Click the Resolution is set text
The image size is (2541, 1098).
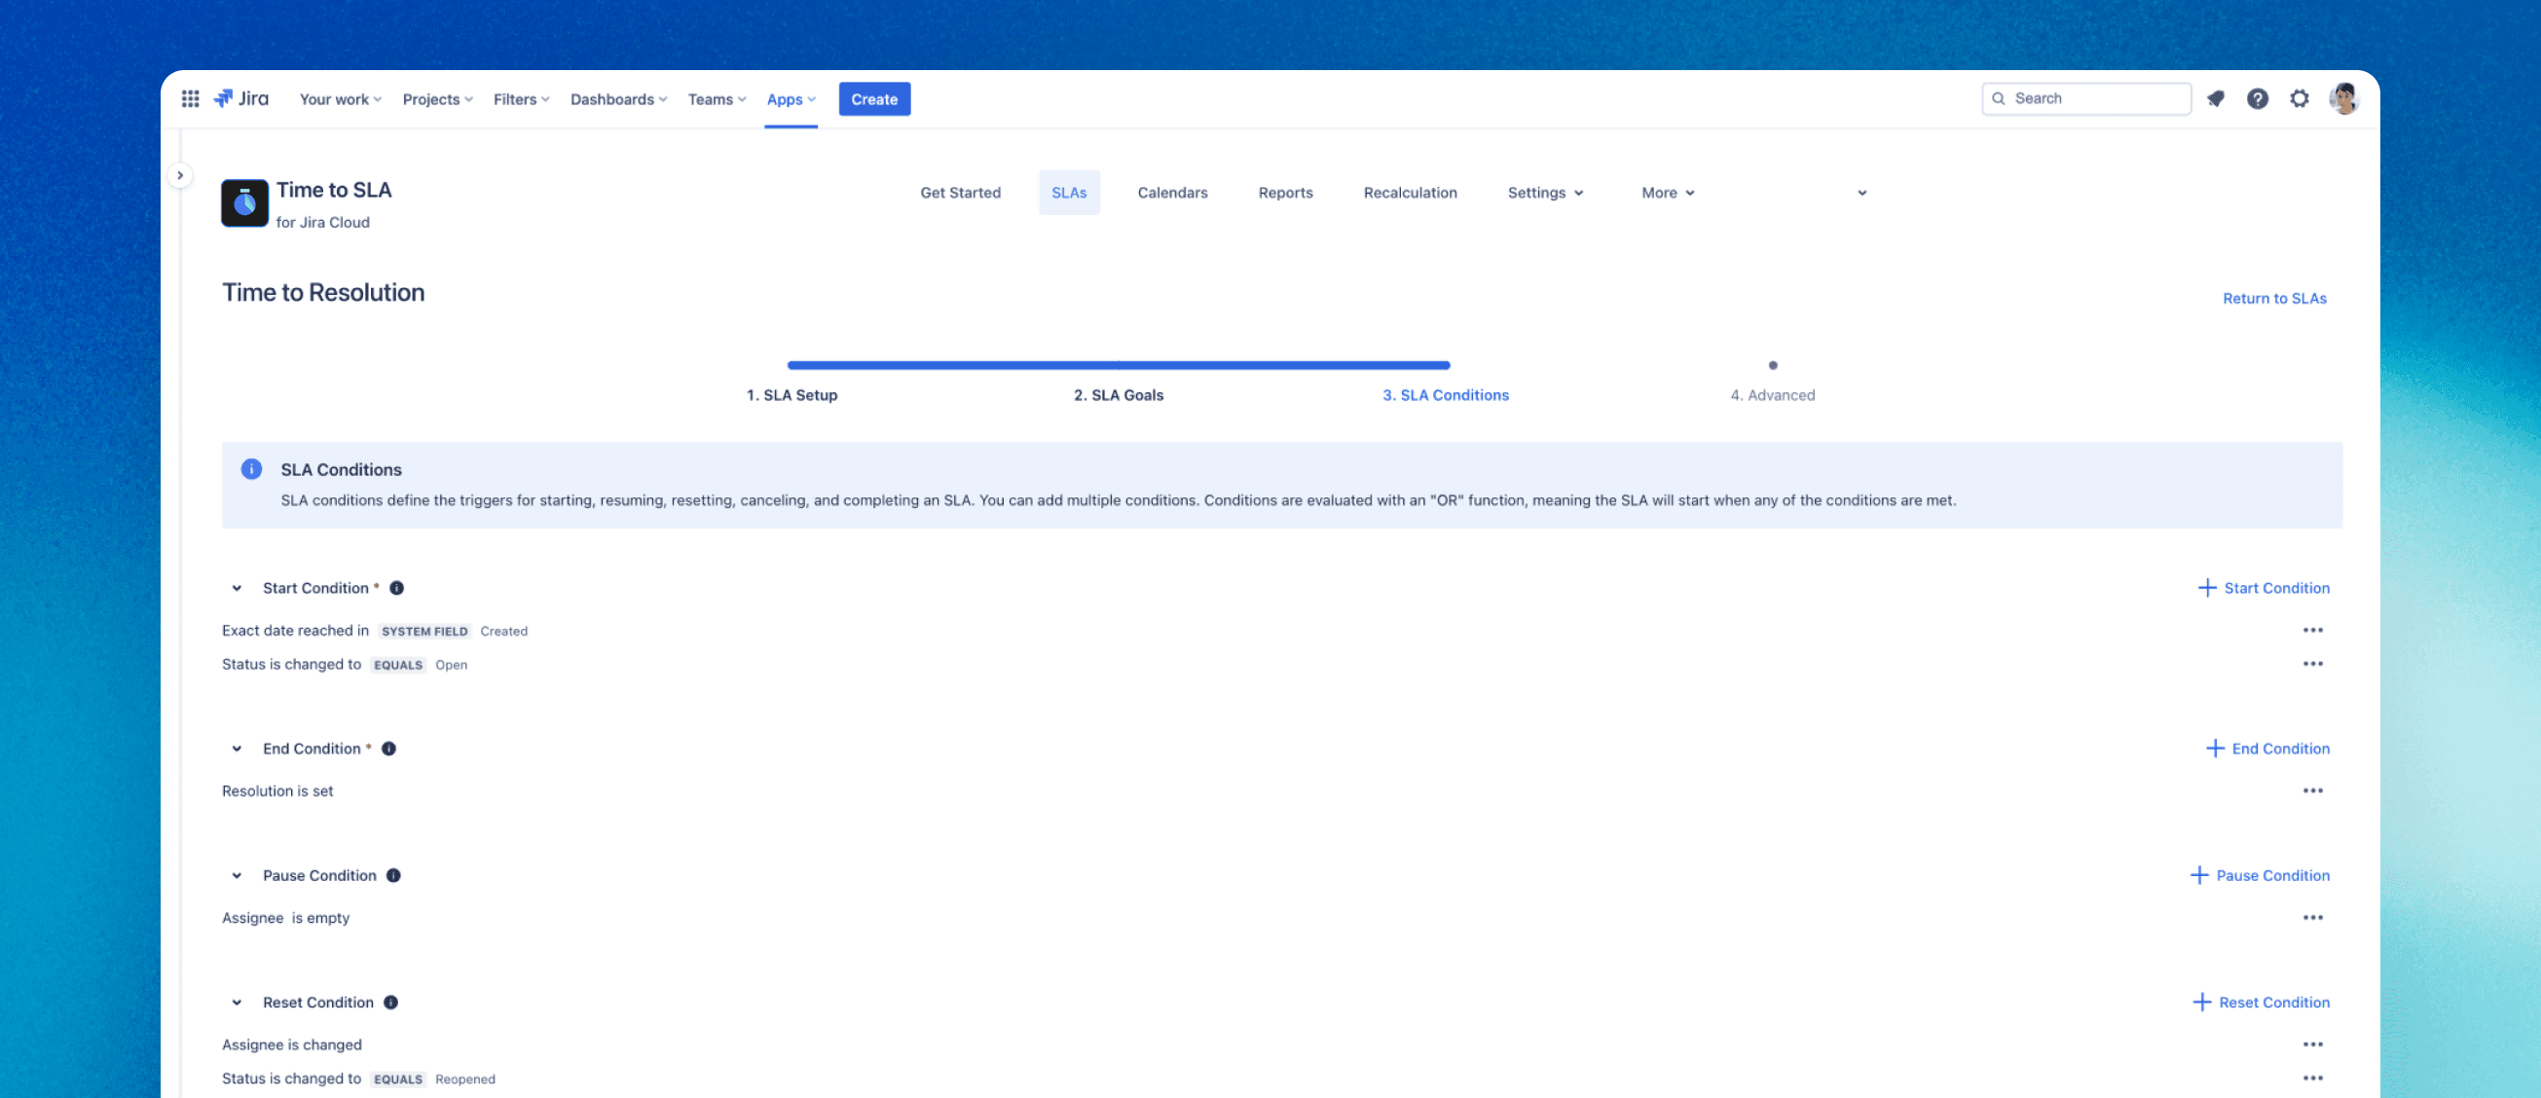pyautogui.click(x=277, y=791)
